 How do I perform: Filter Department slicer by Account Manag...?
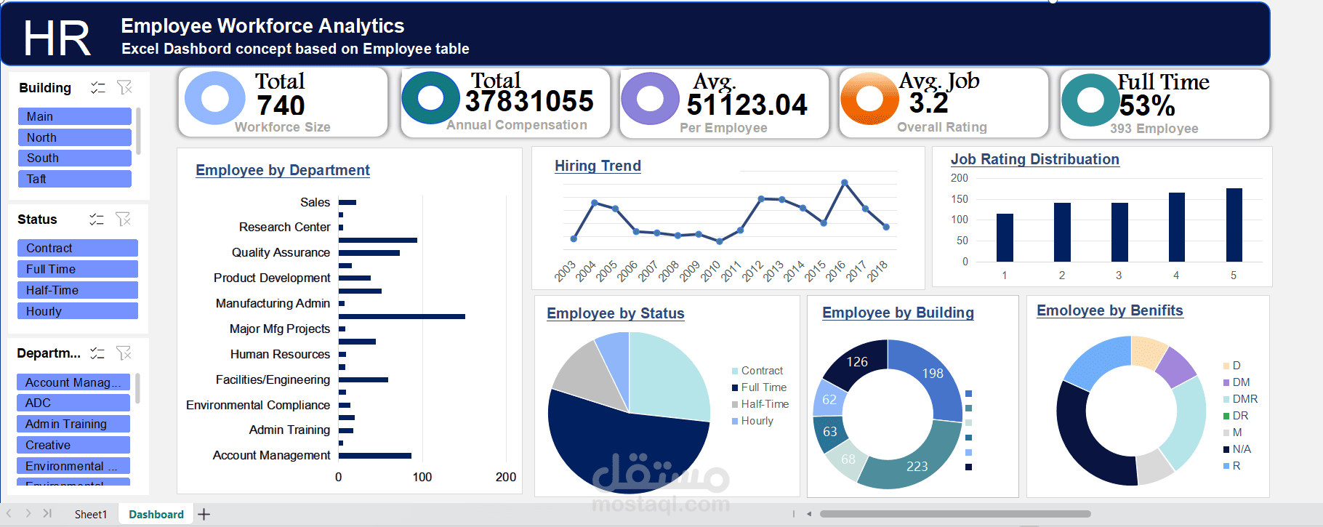point(73,382)
